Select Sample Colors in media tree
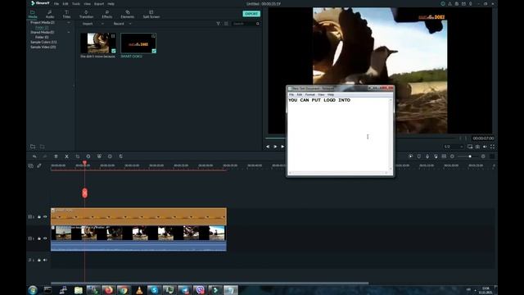The image size is (524, 295). click(x=43, y=42)
